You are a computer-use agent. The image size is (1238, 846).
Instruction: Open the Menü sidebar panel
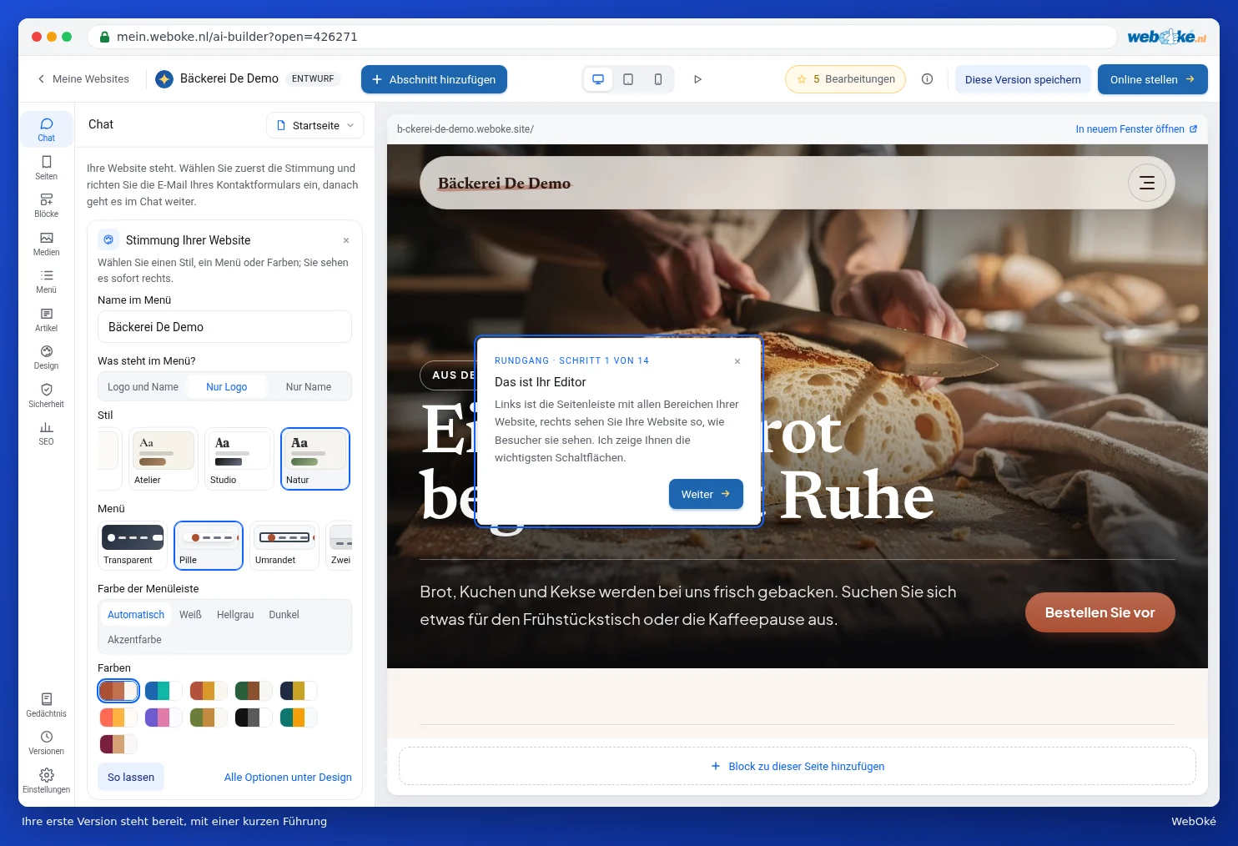[x=46, y=281]
